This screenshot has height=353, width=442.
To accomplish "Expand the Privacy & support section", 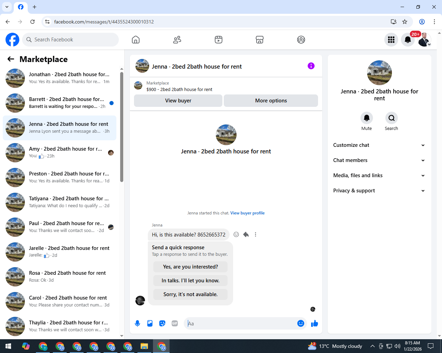I will coord(379,191).
